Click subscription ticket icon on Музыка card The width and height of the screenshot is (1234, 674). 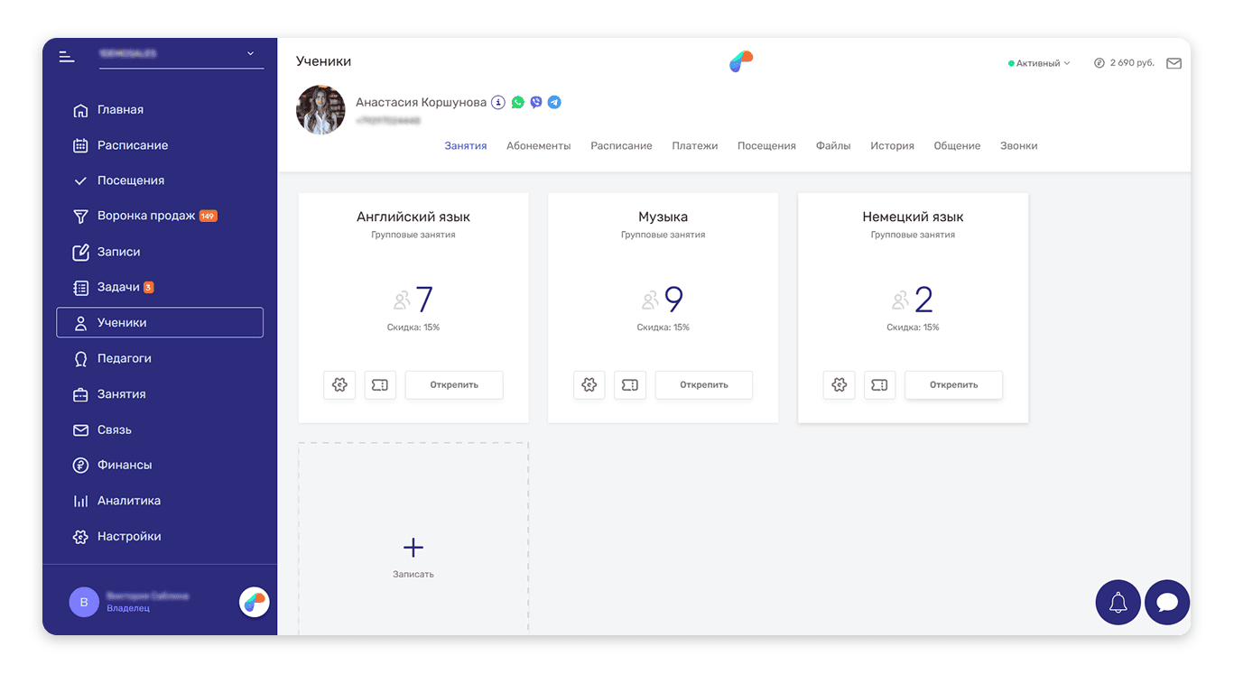click(630, 385)
